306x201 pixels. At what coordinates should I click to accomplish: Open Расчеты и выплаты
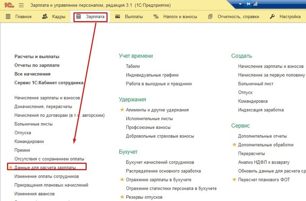pos(37,57)
